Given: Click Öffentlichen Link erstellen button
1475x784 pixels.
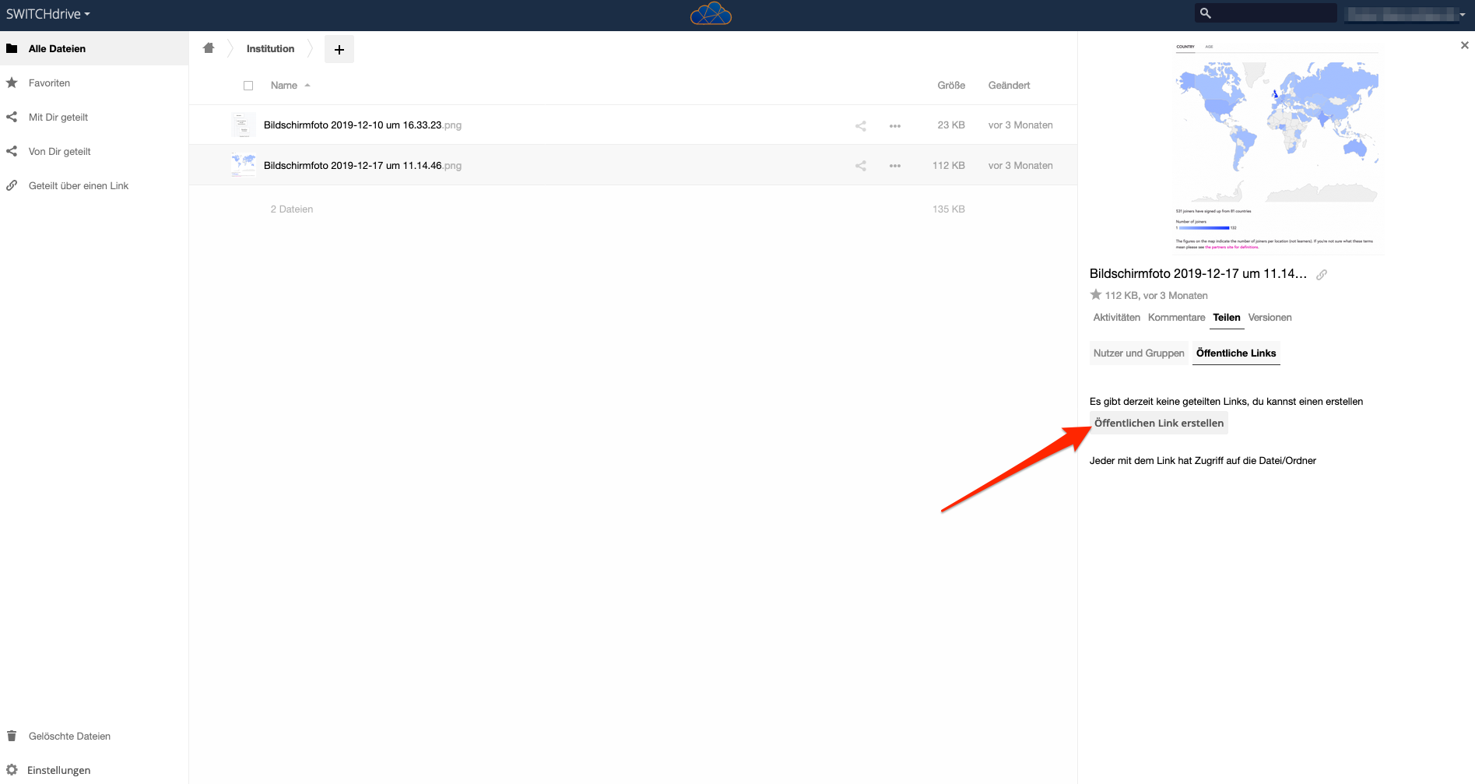Looking at the screenshot, I should 1159,424.
